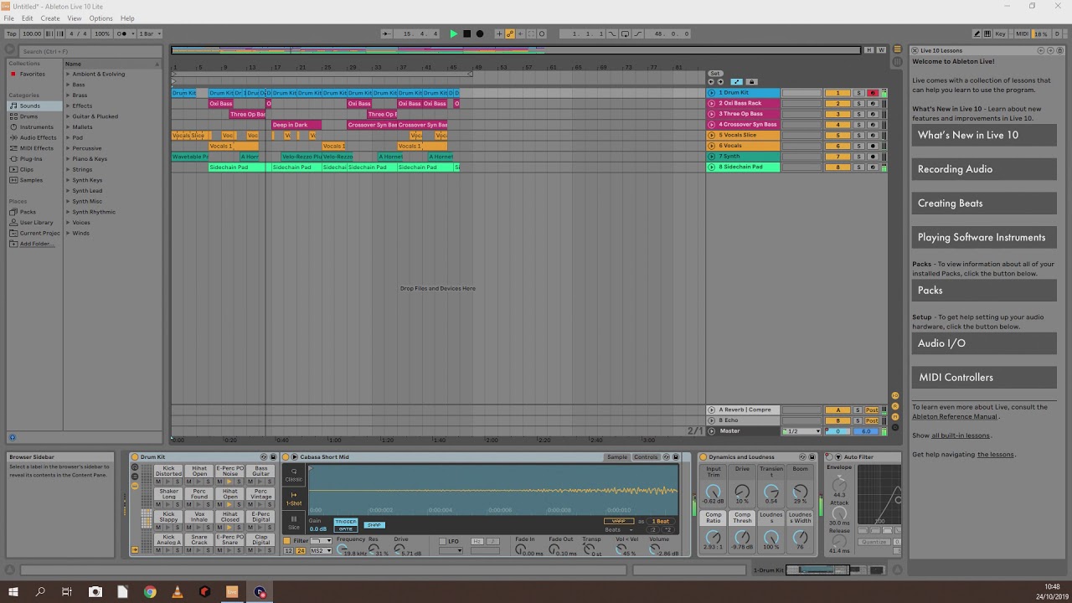Open the Help menu
This screenshot has width=1072, height=603.
pos(127,18)
